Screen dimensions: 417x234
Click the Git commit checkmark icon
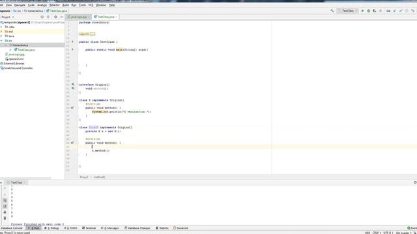click(401, 11)
